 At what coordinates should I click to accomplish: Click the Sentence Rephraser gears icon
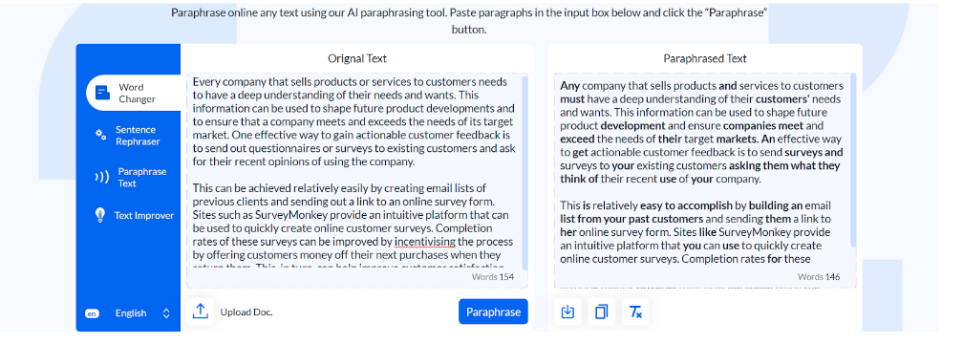tap(100, 135)
